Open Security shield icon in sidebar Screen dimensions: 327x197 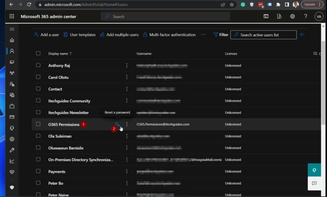pyautogui.click(x=12, y=187)
